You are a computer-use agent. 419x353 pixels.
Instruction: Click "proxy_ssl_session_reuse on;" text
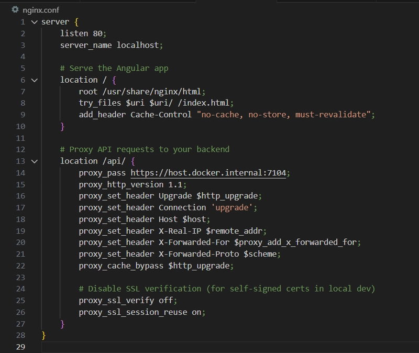[141, 312]
